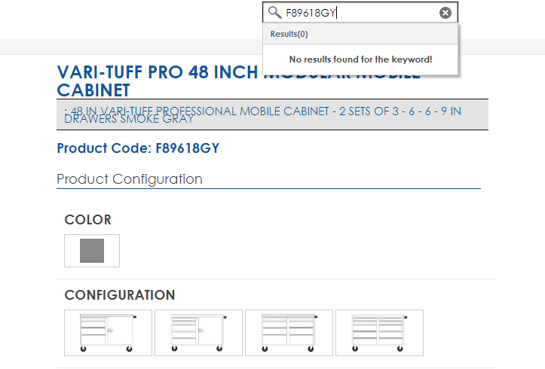This screenshot has width=545, height=369.
Task: Click the Product Code label
Action: click(x=103, y=148)
